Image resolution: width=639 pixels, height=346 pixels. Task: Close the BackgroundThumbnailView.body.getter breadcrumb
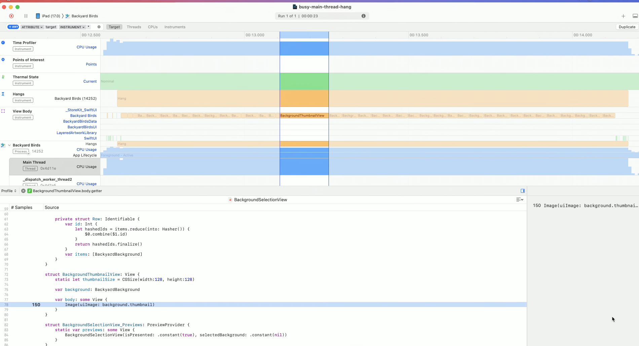tap(23, 191)
